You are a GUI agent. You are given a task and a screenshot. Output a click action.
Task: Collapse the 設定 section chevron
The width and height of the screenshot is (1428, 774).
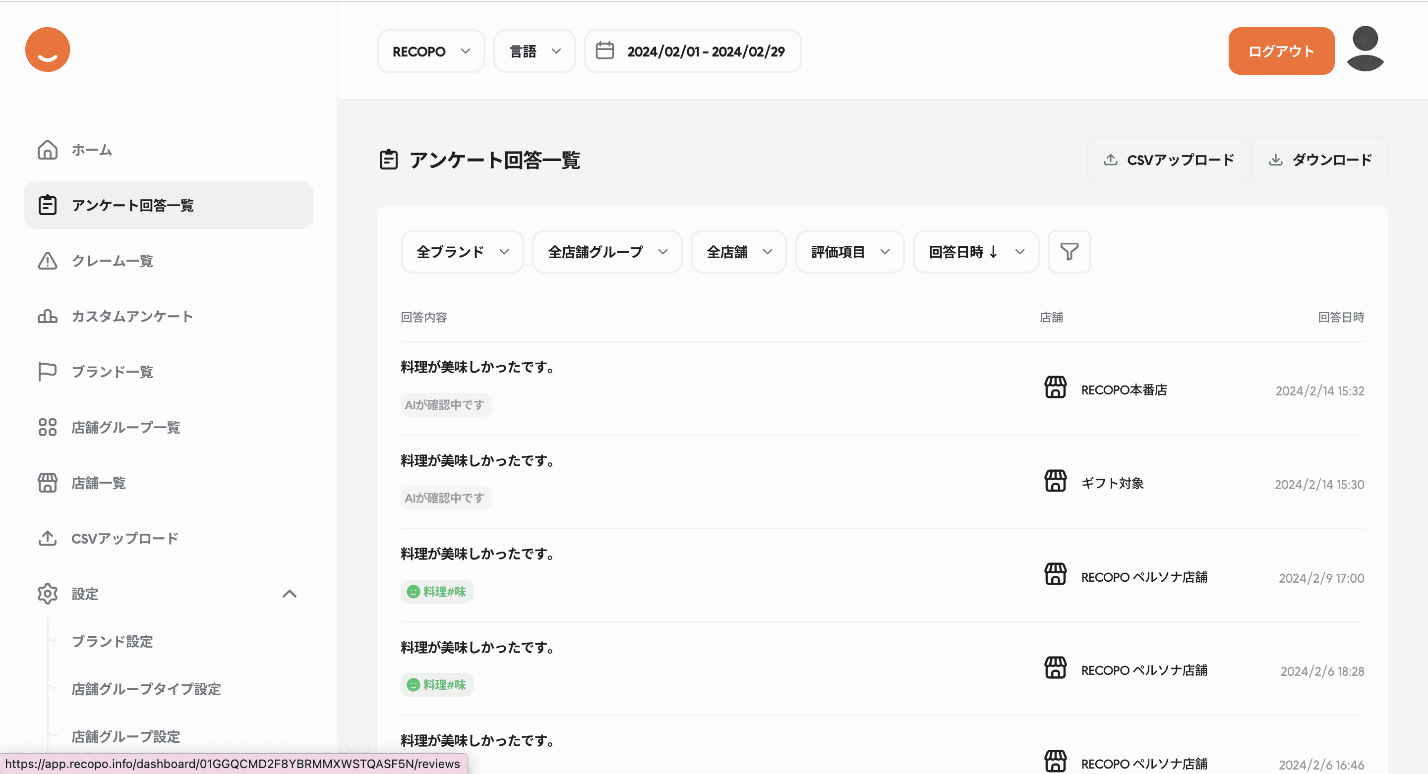(x=290, y=593)
